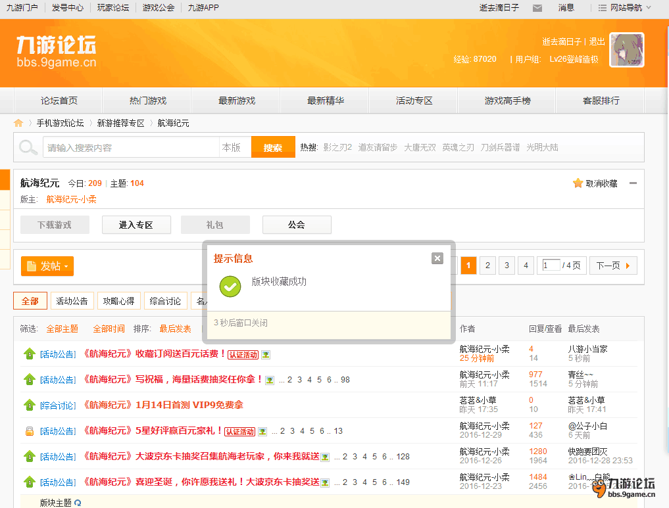Click the green arrow icon of 写祝福 thread
669x508 pixels.
(30, 379)
